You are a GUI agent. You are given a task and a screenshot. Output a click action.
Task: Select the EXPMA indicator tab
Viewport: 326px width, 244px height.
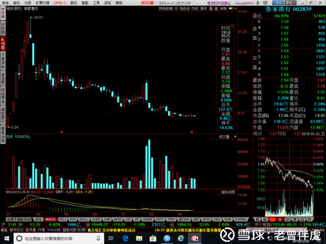(x=241, y=219)
